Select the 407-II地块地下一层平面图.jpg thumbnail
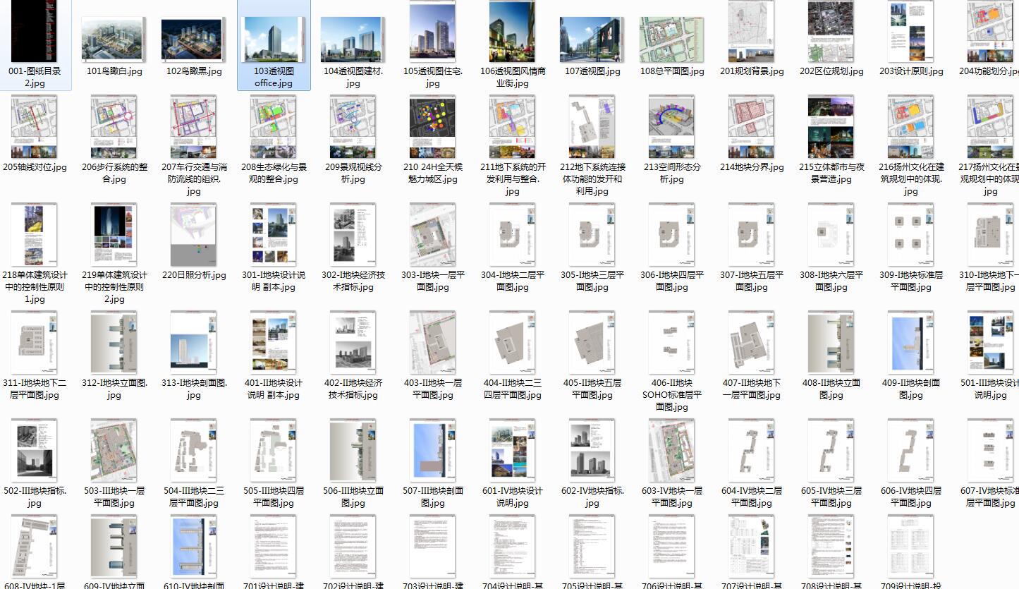This screenshot has width=1019, height=589. (x=752, y=344)
